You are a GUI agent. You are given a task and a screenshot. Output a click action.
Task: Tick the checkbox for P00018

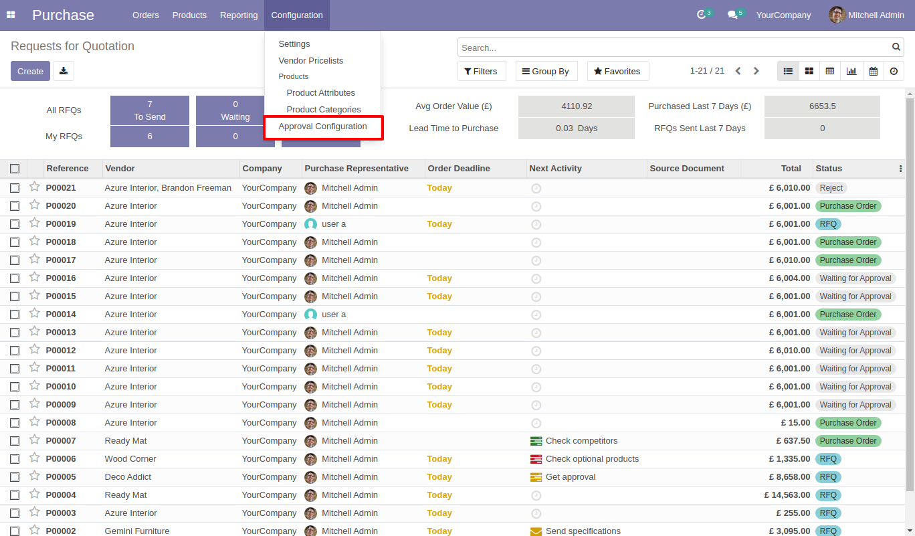(x=15, y=242)
